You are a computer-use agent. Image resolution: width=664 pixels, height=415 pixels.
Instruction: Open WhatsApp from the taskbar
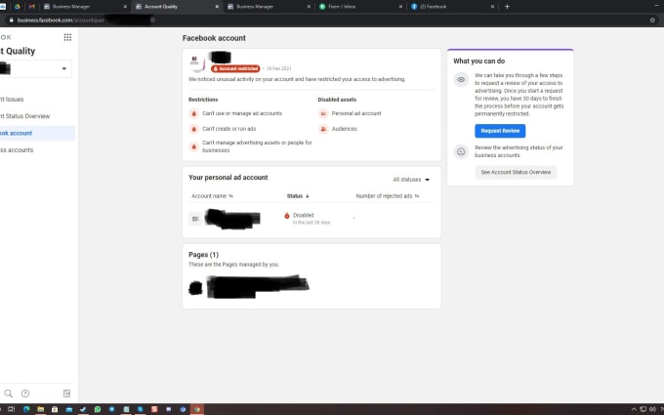tap(98, 409)
